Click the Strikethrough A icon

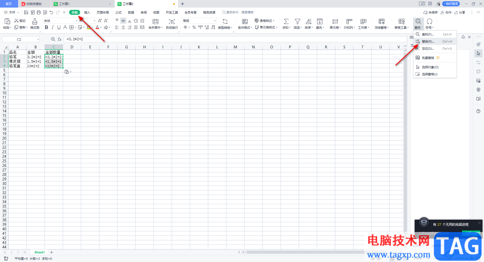pos(65,27)
